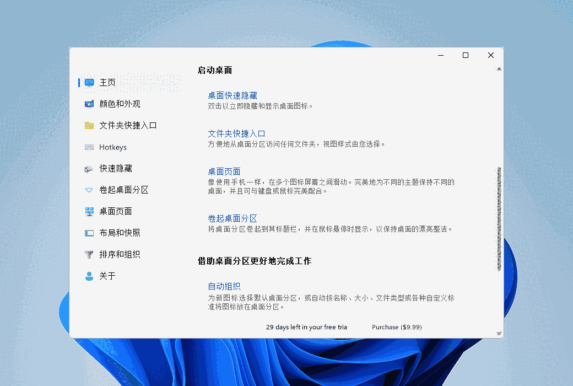Open the 桌面页面 link in content

(224, 172)
